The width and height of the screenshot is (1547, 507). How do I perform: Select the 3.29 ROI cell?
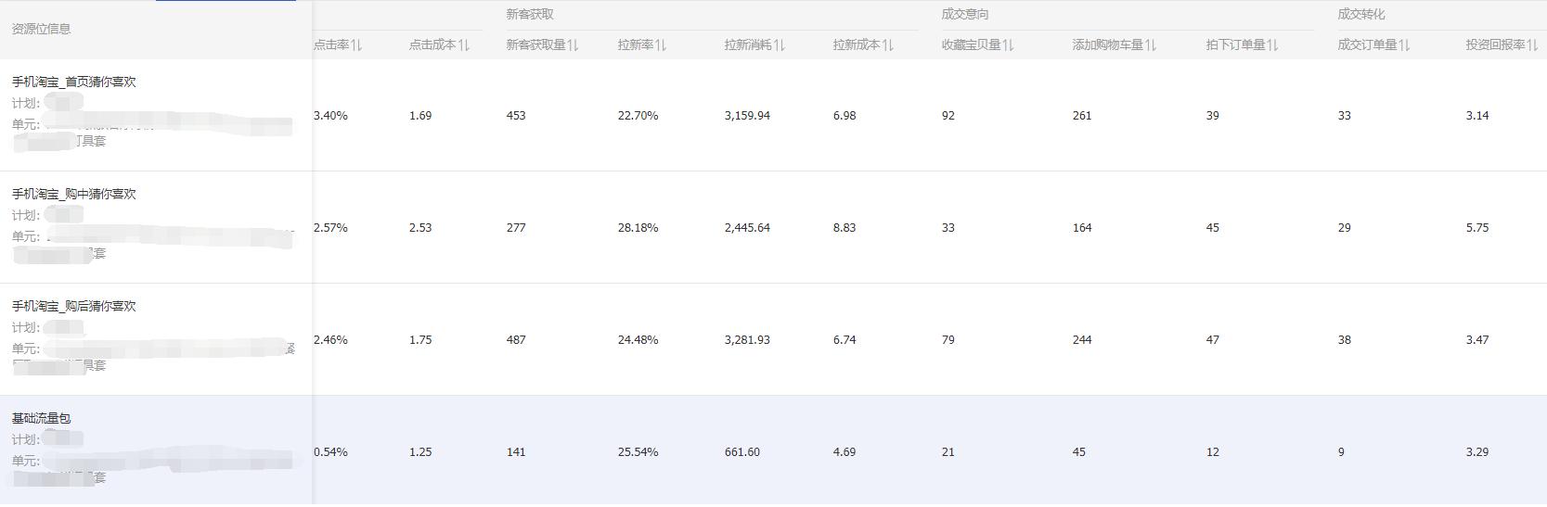point(1477,452)
